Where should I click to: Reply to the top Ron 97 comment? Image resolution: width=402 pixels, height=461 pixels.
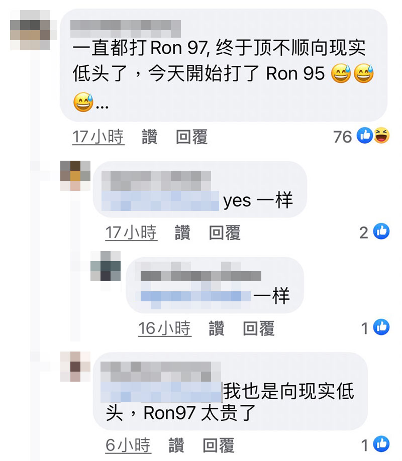pyautogui.click(x=192, y=137)
